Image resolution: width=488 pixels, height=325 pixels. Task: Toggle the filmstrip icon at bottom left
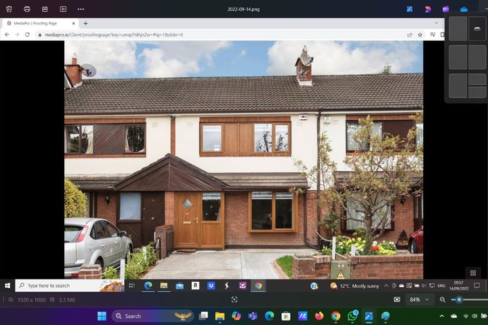click(11, 299)
